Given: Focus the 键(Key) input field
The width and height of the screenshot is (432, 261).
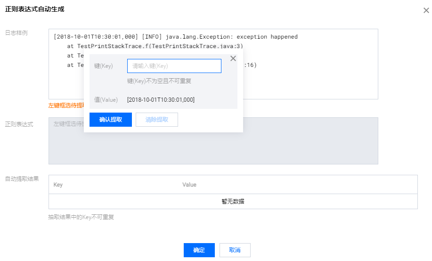Looking at the screenshot, I should 174,66.
